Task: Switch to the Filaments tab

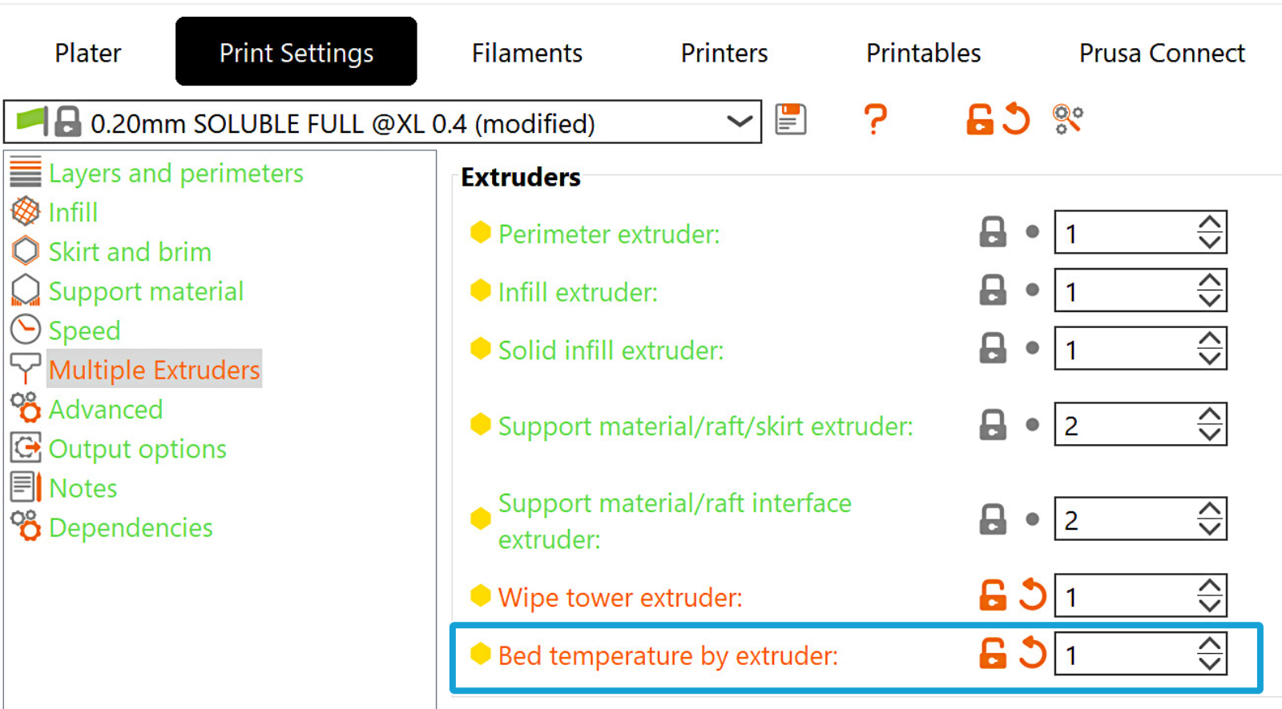Action: 526,53
